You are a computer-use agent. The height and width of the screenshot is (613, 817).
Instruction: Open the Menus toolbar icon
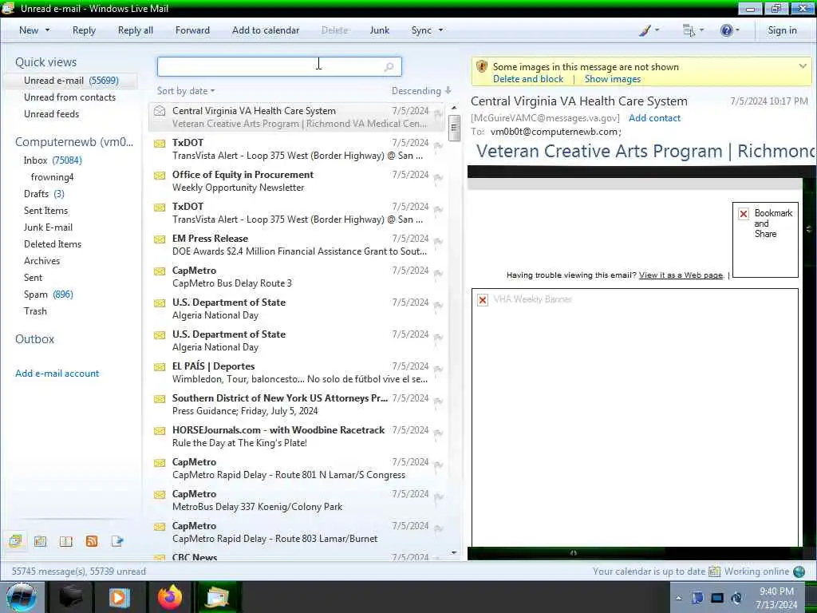[689, 30]
